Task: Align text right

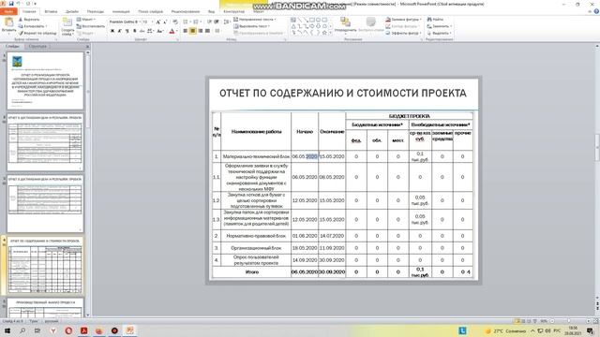Action: click(x=200, y=31)
